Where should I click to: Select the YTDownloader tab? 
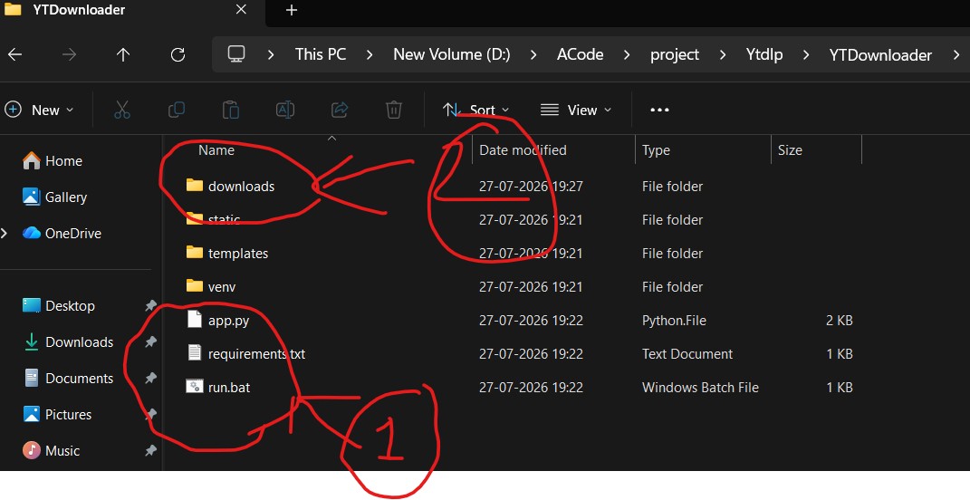(131, 10)
